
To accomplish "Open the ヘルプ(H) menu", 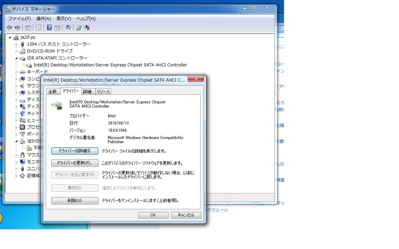I will click(86, 19).
